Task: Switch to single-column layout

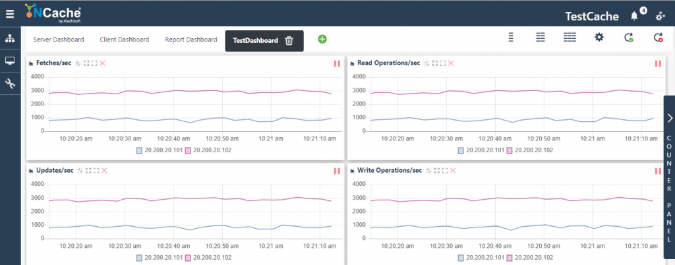Action: [511, 38]
